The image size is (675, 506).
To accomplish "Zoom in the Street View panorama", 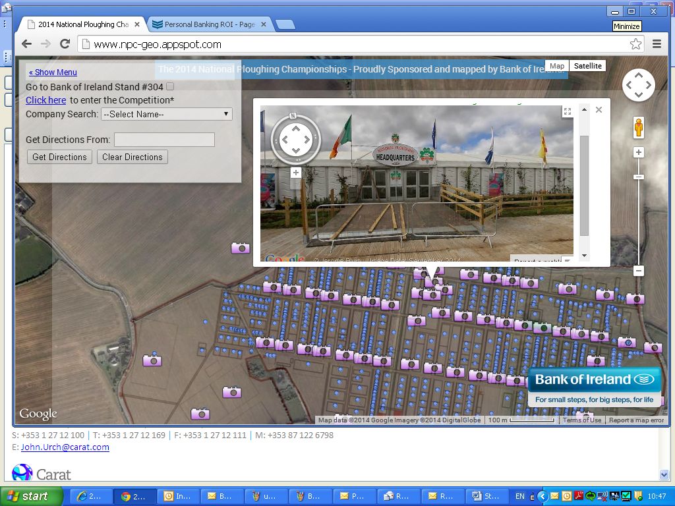I will click(x=296, y=173).
